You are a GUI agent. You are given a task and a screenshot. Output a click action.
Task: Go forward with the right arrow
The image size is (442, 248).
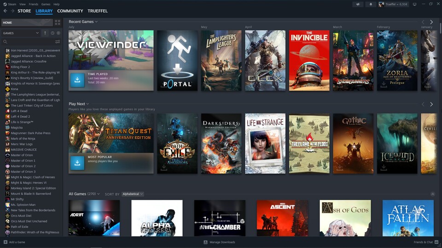[12, 11]
